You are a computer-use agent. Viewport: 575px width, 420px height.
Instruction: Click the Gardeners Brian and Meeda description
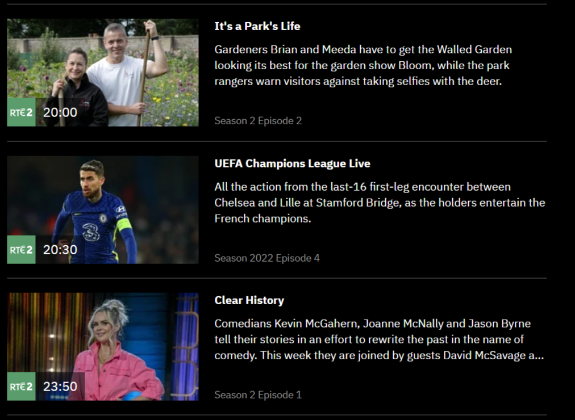point(363,65)
